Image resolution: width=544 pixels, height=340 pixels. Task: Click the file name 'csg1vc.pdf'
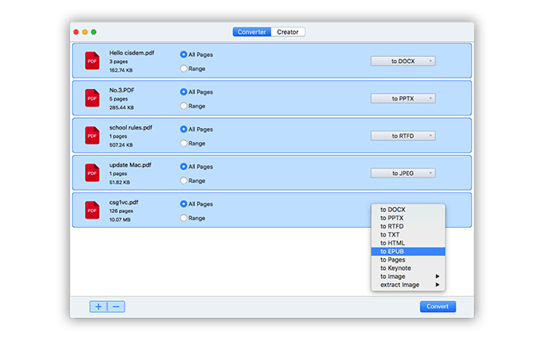tap(124, 202)
